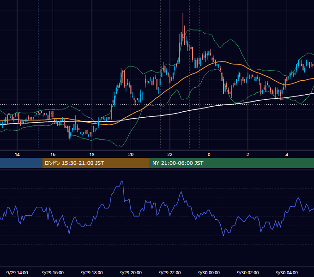Click the '9/29 18:00' date label
Screen dimensions: 314x277
(x=92, y=272)
